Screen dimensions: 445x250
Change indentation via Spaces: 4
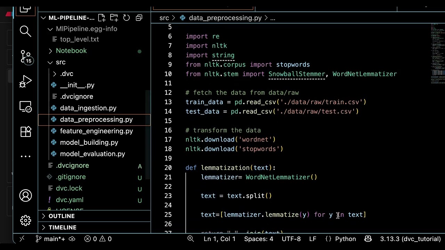(258, 239)
